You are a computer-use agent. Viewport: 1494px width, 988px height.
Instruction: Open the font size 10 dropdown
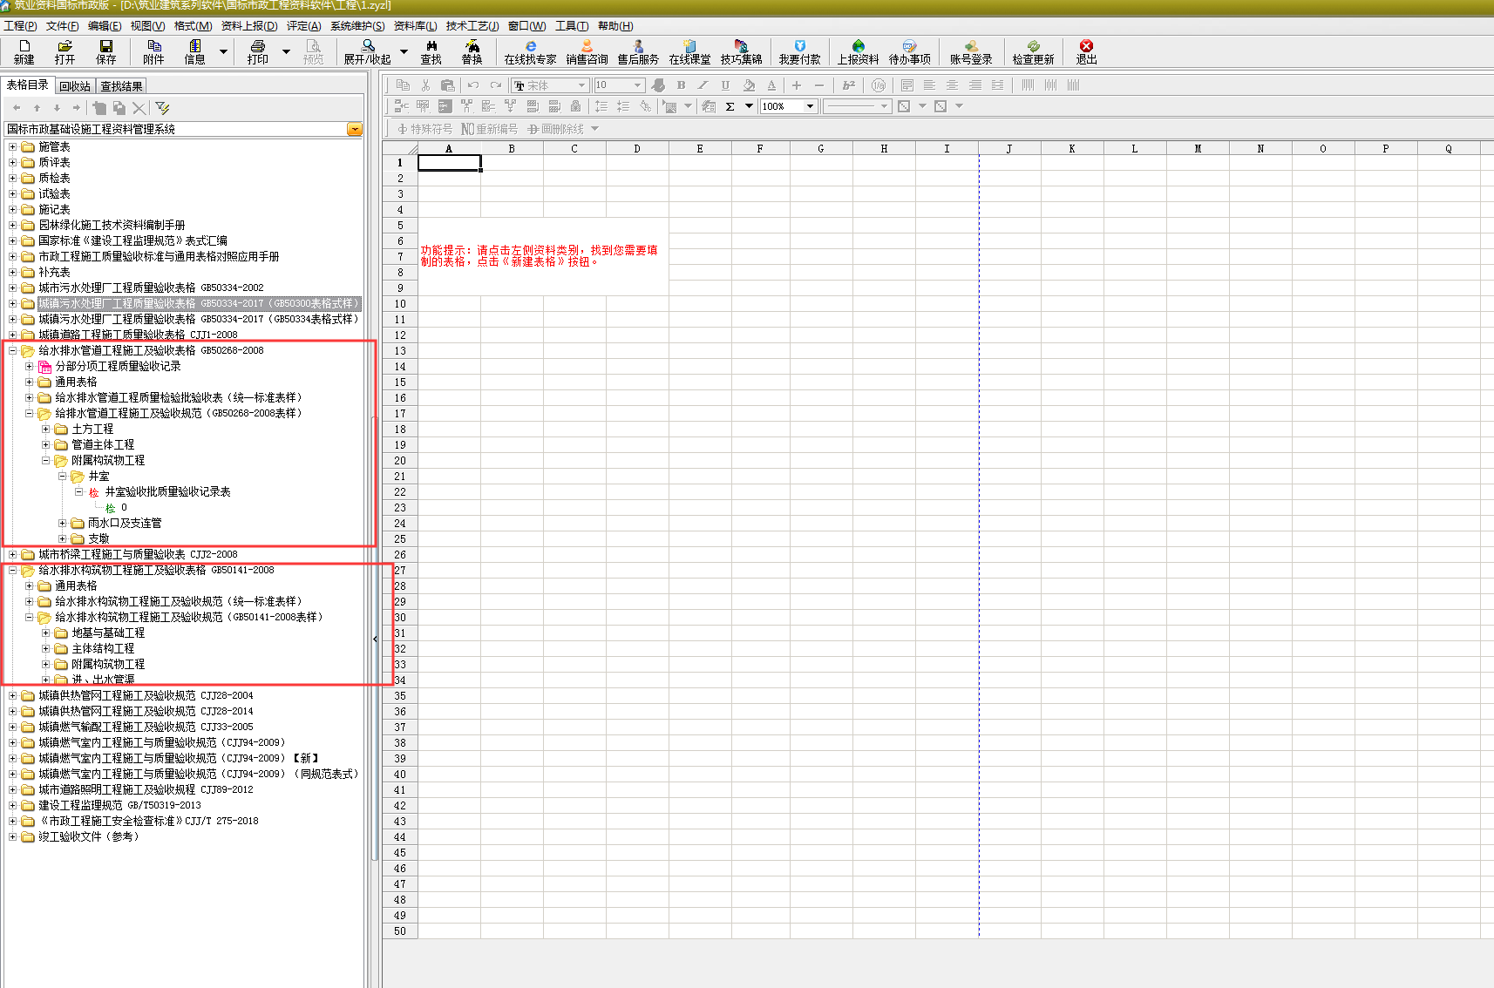coord(638,85)
